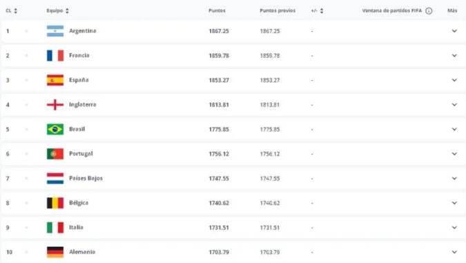Open the Países Bajos team link

tap(86, 178)
